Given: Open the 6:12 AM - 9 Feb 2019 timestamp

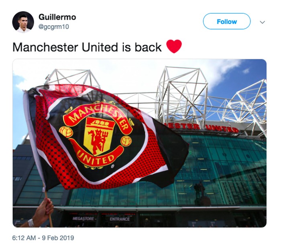Looking at the screenshot, I should coord(43,238).
